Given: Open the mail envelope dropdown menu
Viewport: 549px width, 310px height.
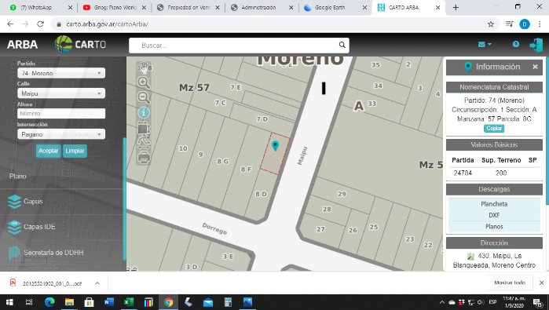Looking at the screenshot, I should point(485,45).
